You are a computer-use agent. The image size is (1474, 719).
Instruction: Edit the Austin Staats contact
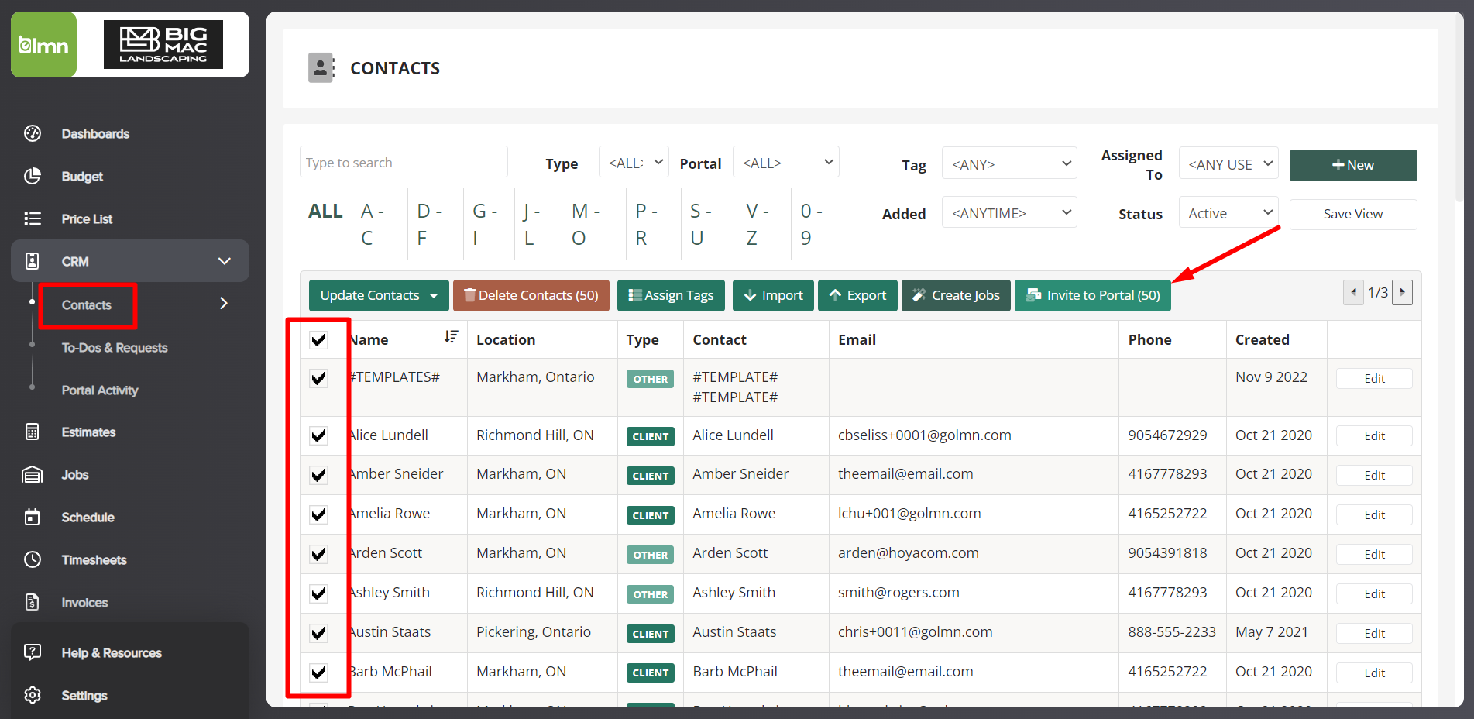(x=1374, y=633)
